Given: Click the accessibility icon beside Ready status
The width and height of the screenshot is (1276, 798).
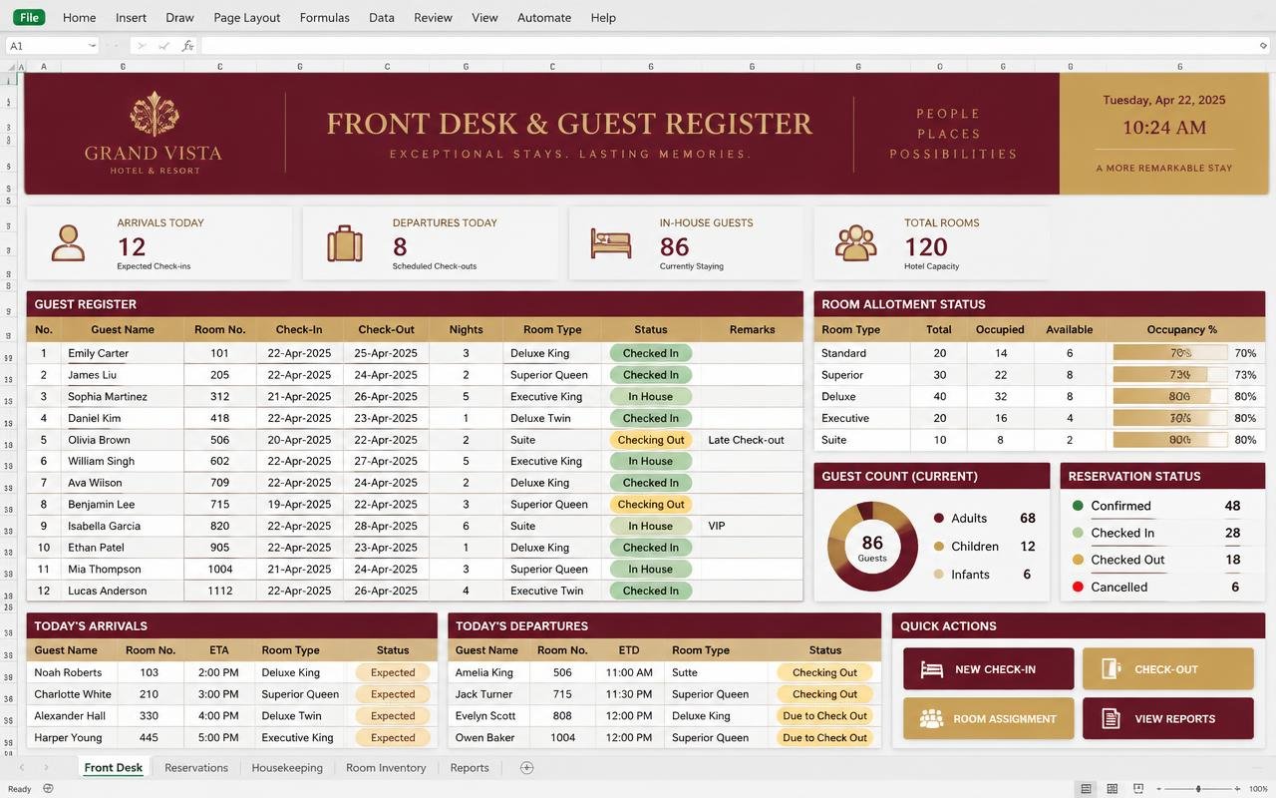Looking at the screenshot, I should tap(48, 789).
